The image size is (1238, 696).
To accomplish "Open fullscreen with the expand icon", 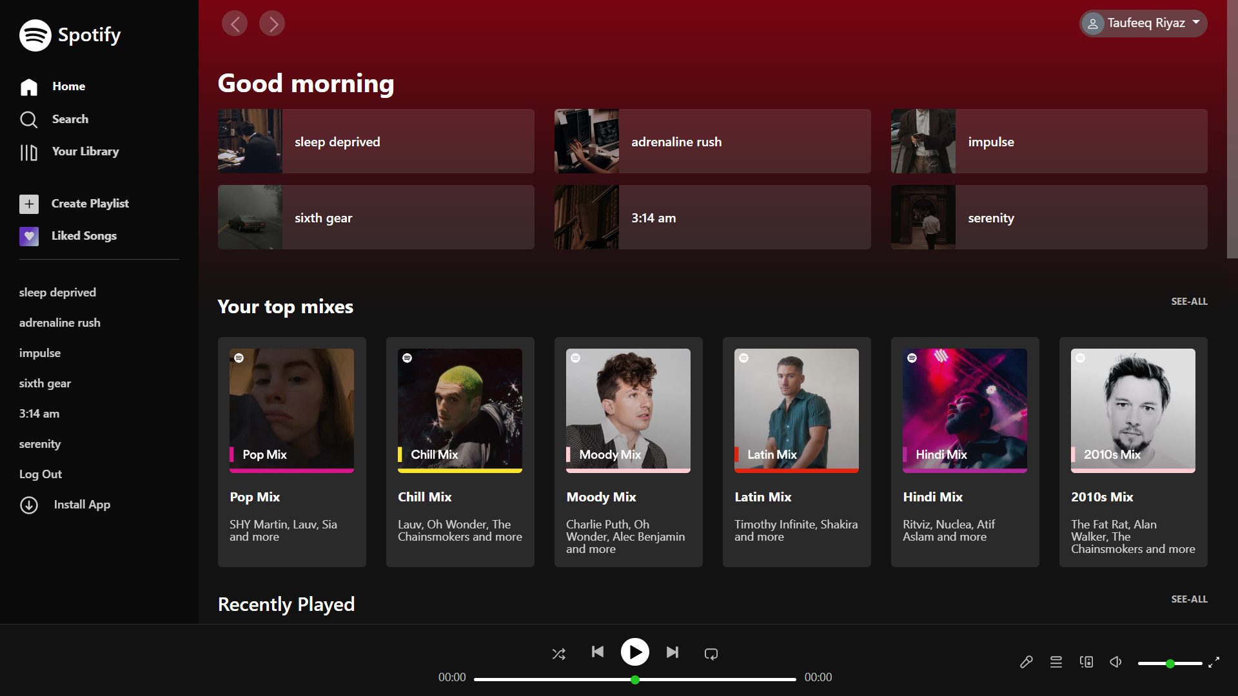I will pyautogui.click(x=1214, y=662).
